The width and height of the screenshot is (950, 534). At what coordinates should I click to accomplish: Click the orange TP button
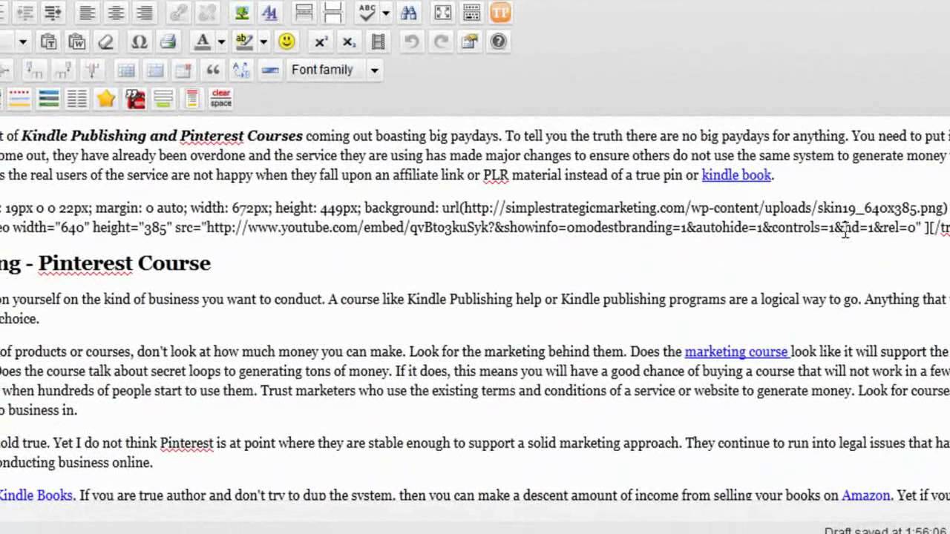[x=501, y=13]
